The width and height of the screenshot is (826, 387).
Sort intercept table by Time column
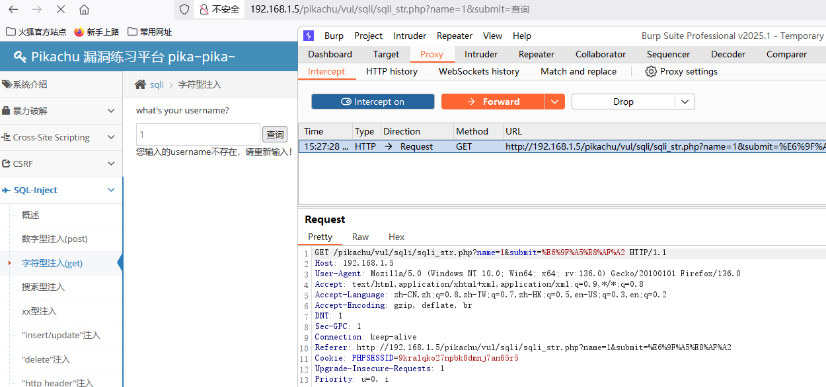(325, 131)
